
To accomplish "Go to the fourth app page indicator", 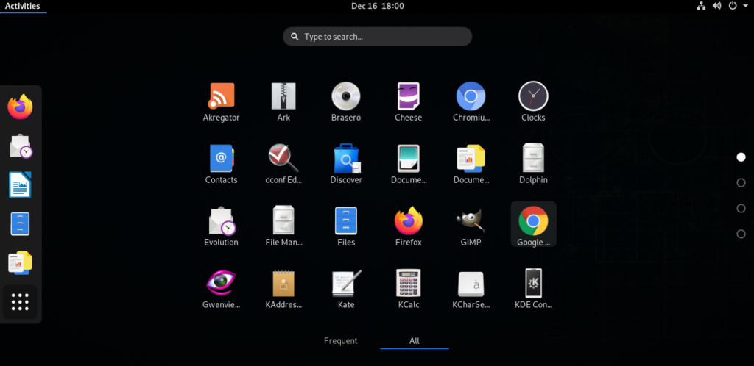I will coord(741,234).
